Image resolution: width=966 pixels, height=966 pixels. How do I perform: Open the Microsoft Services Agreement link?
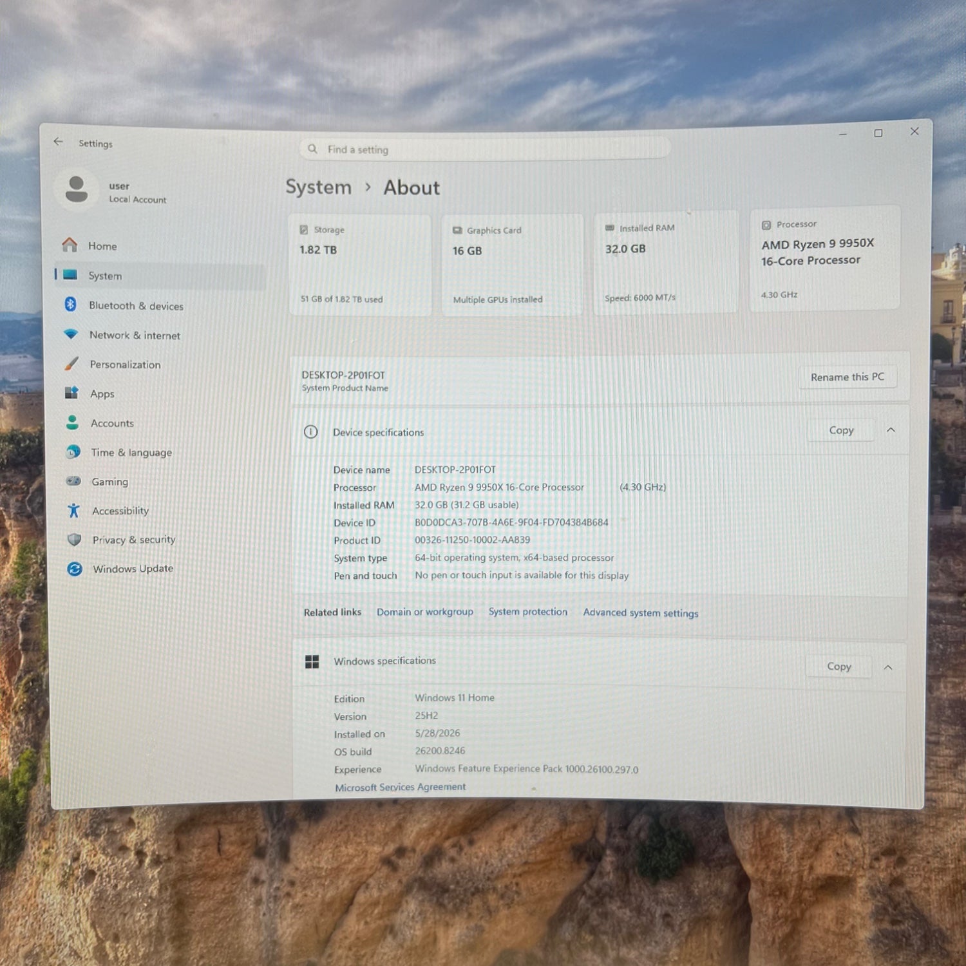(401, 787)
